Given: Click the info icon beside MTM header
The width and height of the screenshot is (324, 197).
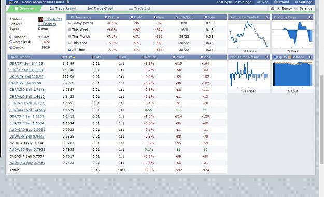Looking at the screenshot, I should [x=63, y=57].
